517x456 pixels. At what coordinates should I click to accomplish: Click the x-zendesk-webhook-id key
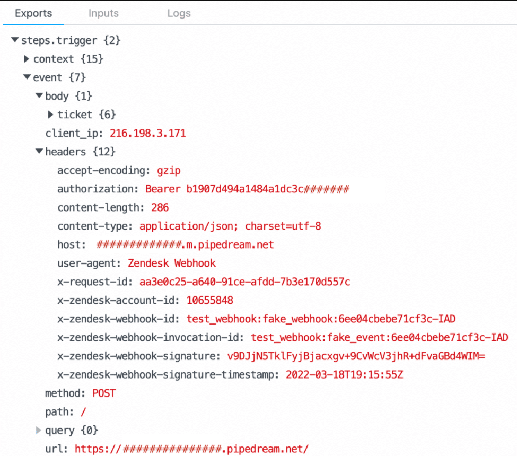coord(119,319)
